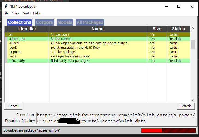Screen dimensions: 199x137
Task: Sort by the Status column header
Action: pyautogui.click(x=179, y=29)
